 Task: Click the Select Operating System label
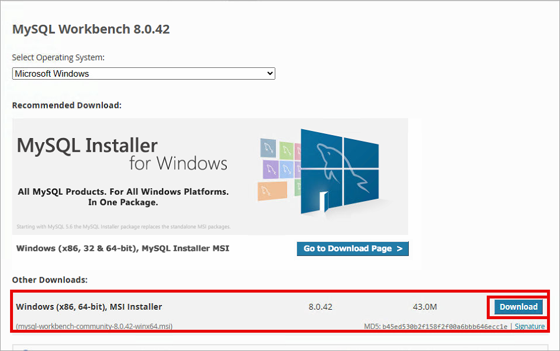pos(58,57)
